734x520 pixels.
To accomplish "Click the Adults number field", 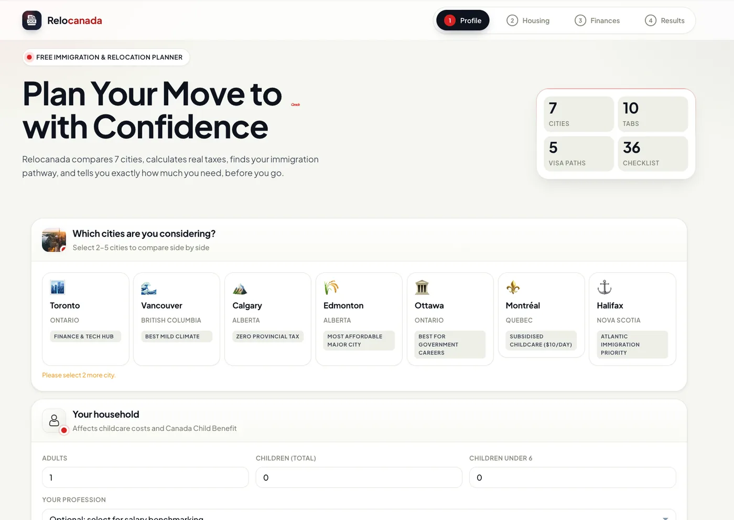I will pyautogui.click(x=145, y=477).
